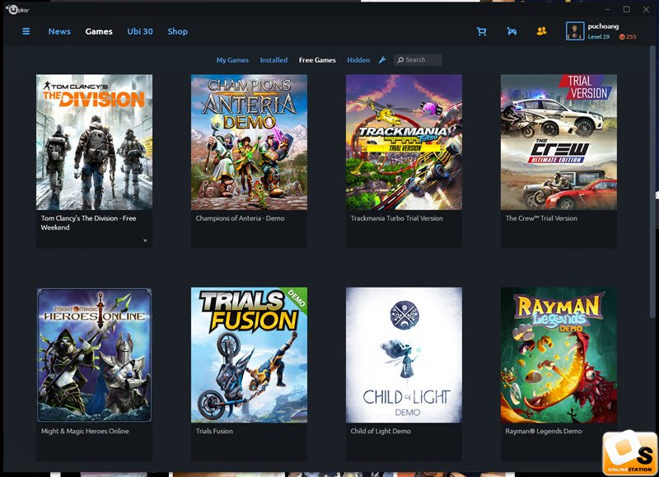Click the search magnifier icon
659x477 pixels.
(400, 60)
